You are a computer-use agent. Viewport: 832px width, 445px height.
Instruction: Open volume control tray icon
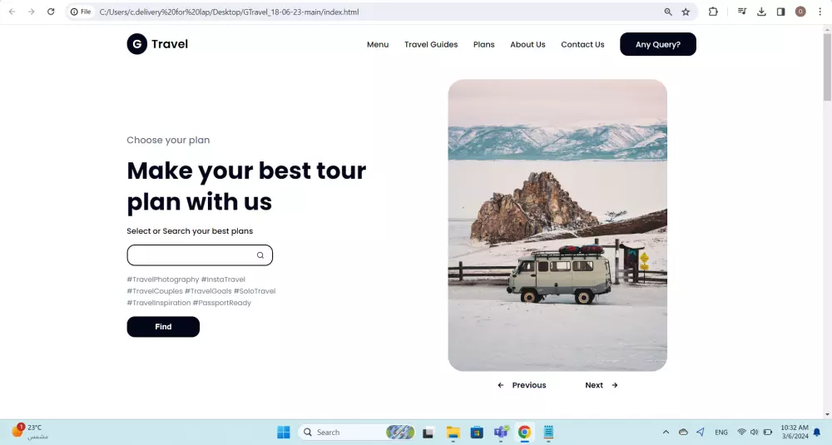tap(754, 433)
